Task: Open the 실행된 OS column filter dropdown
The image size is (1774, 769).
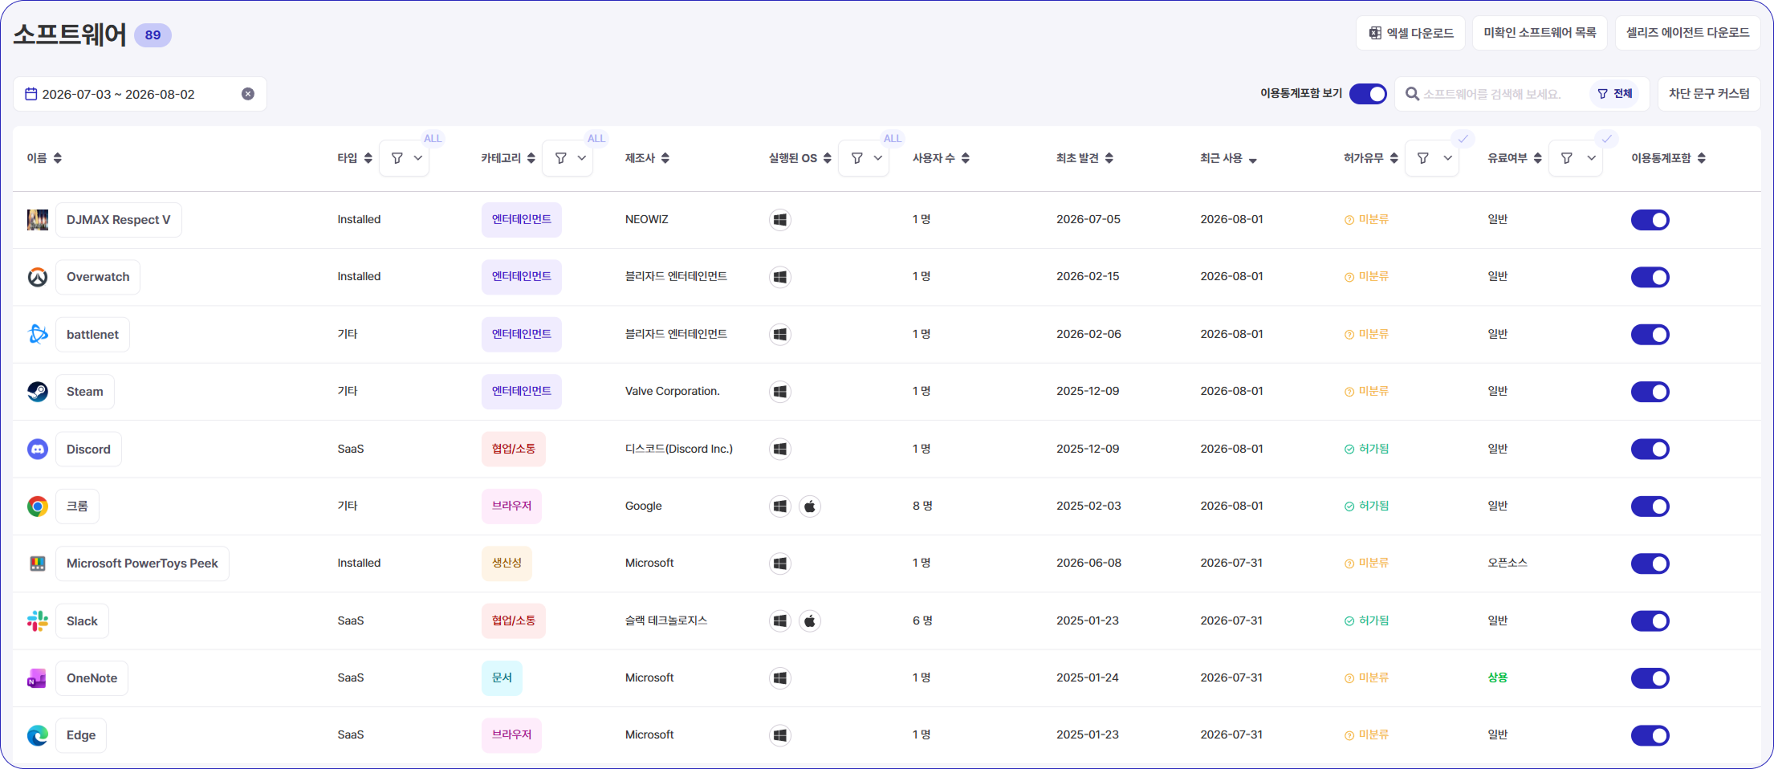Action: point(865,158)
